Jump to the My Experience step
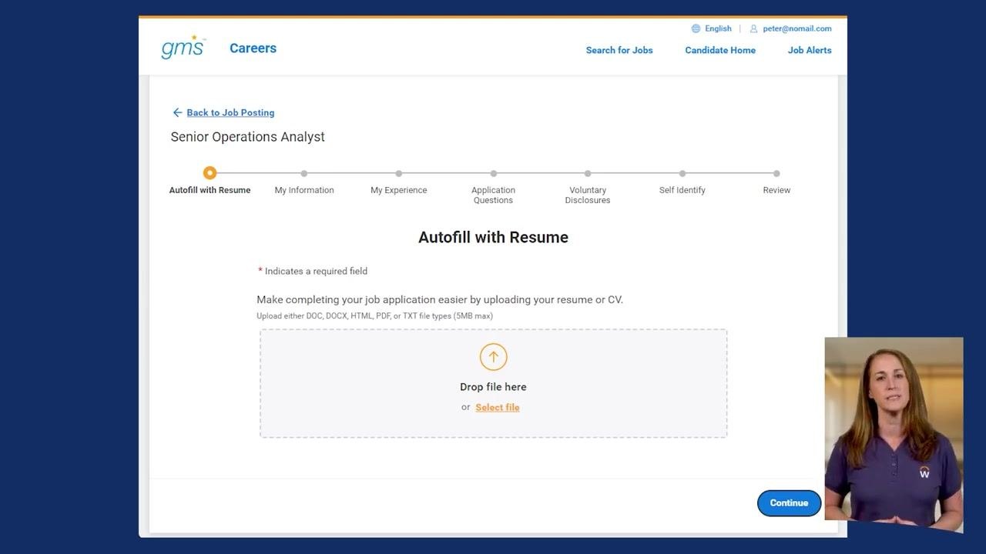Viewport: 986px width, 554px height. click(x=398, y=182)
